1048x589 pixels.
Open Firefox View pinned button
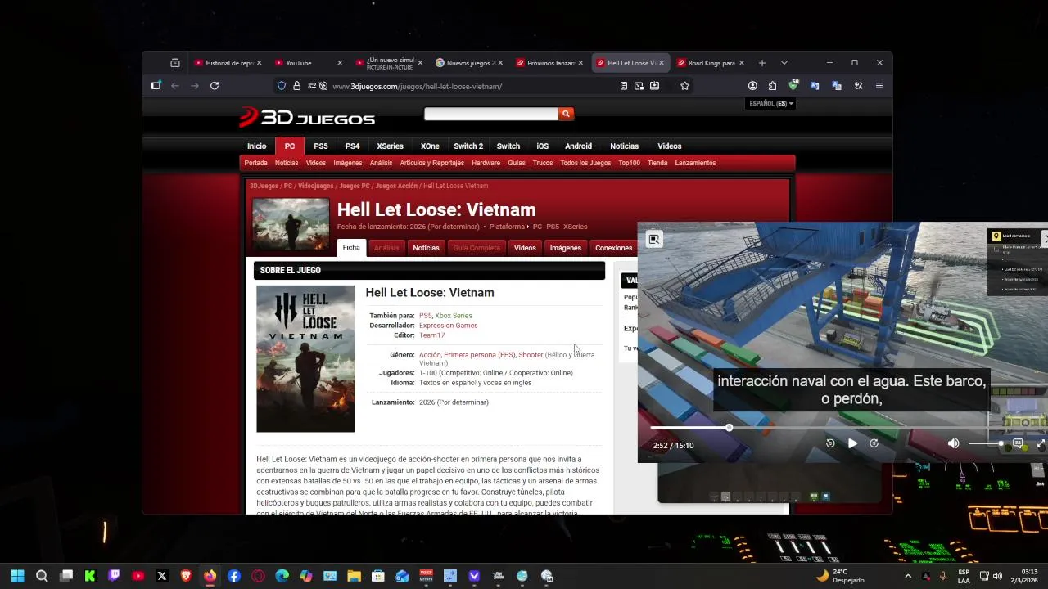click(175, 63)
